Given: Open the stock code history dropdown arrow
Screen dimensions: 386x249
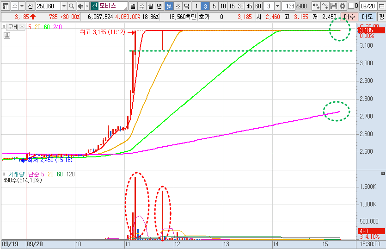Looking at the screenshot, I should [x=64, y=6].
